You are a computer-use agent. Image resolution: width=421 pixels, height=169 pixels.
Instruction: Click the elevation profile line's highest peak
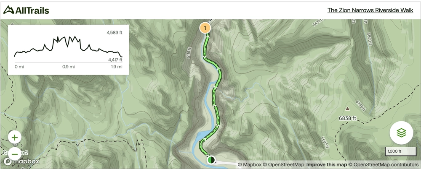click(x=75, y=36)
